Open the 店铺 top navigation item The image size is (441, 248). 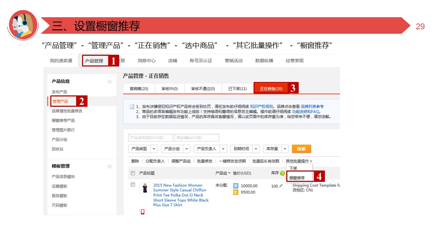coord(173,61)
